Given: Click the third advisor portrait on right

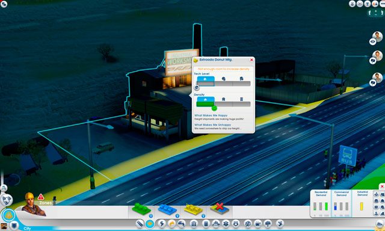Looking at the screenshot, I should 378,78.
